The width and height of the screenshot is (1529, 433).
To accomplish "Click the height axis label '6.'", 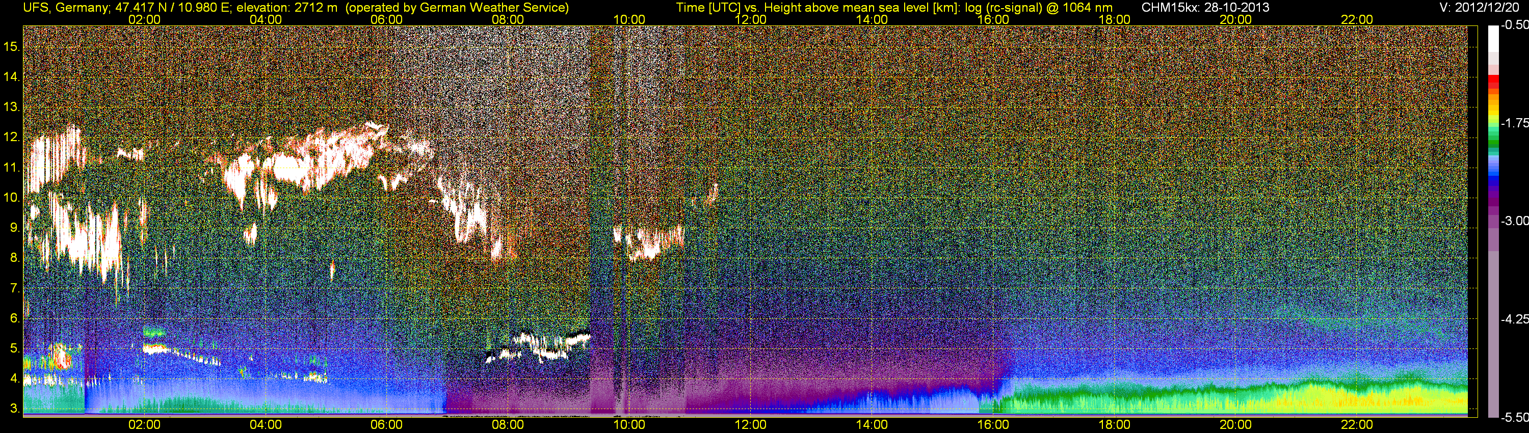I will pyautogui.click(x=15, y=318).
